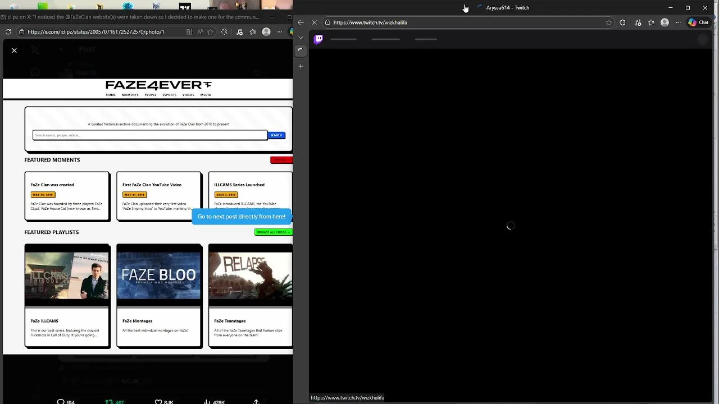The width and height of the screenshot is (719, 404).
Task: Go back in the Twitch browser window
Action: (x=301, y=22)
